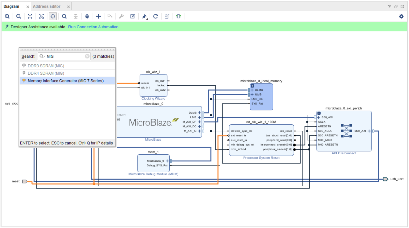Zoom in on the block diagram
The width and height of the screenshot is (409, 228).
7,16
